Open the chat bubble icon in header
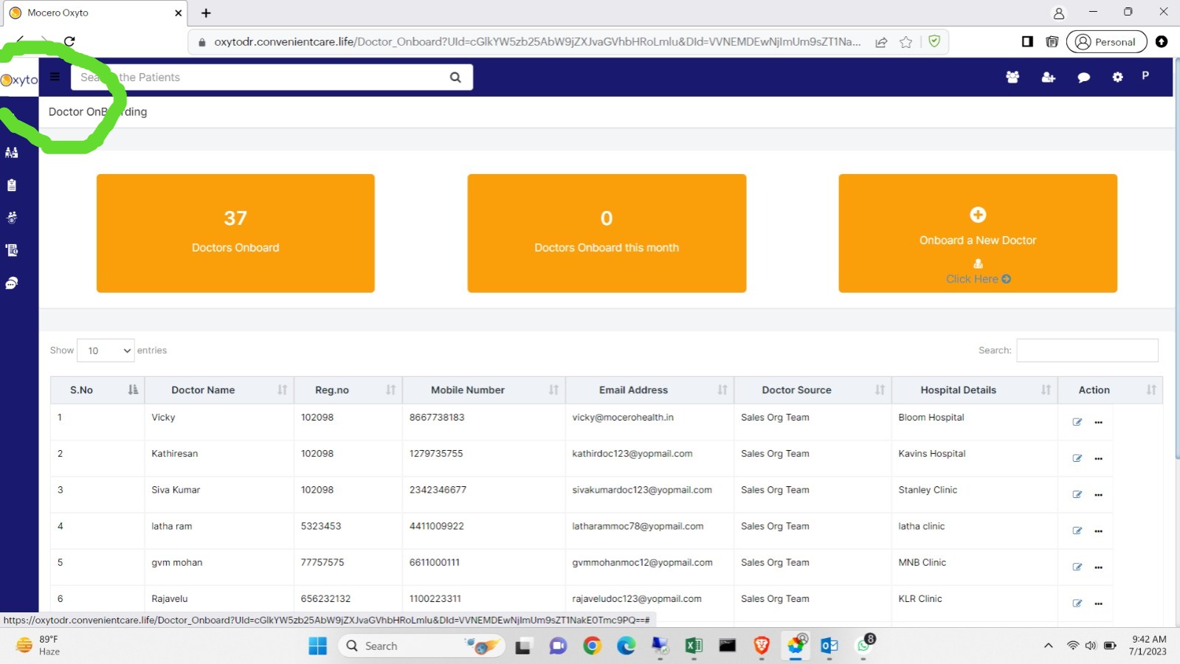This screenshot has width=1180, height=664. 1083,77
